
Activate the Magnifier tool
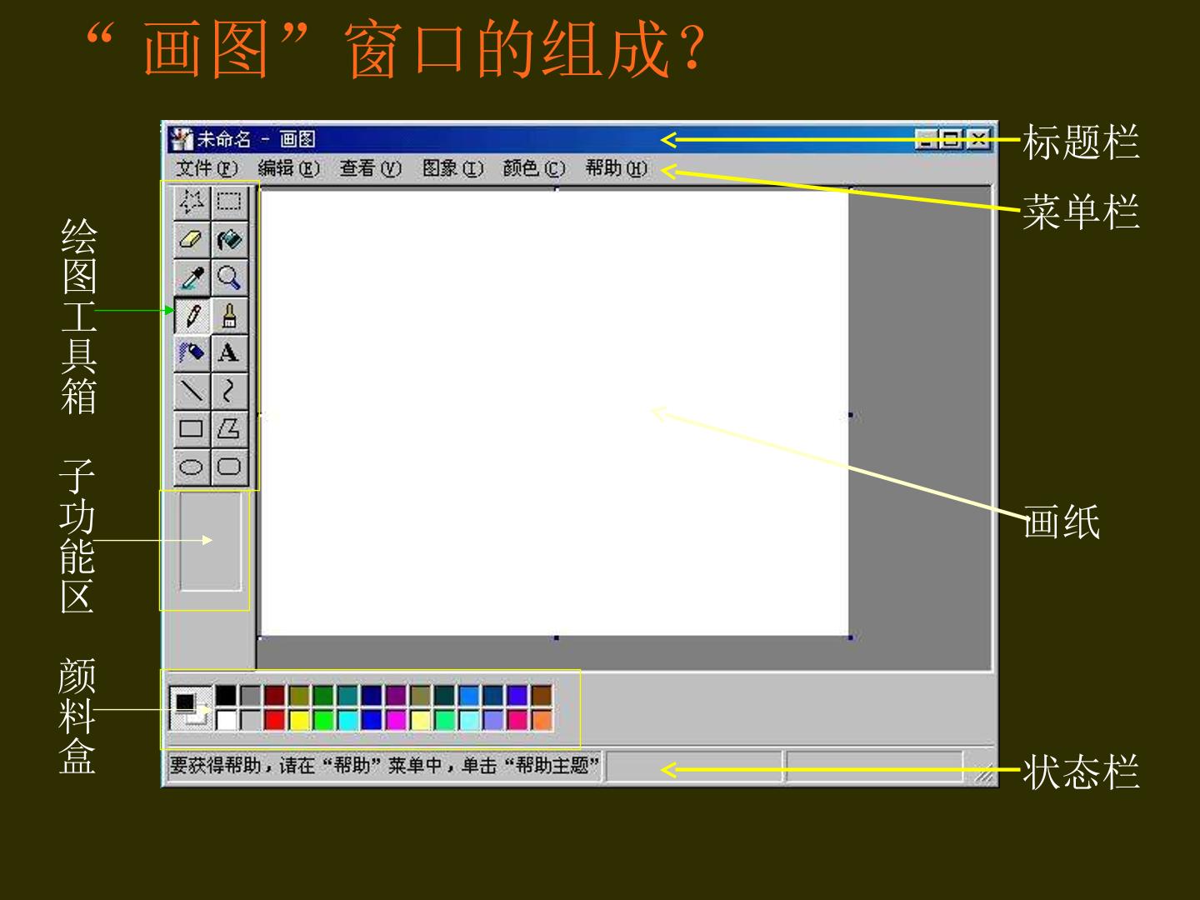229,277
